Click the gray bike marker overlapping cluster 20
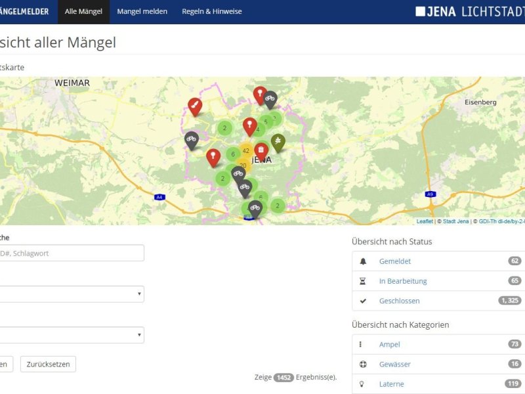525x394 pixels. (238, 175)
